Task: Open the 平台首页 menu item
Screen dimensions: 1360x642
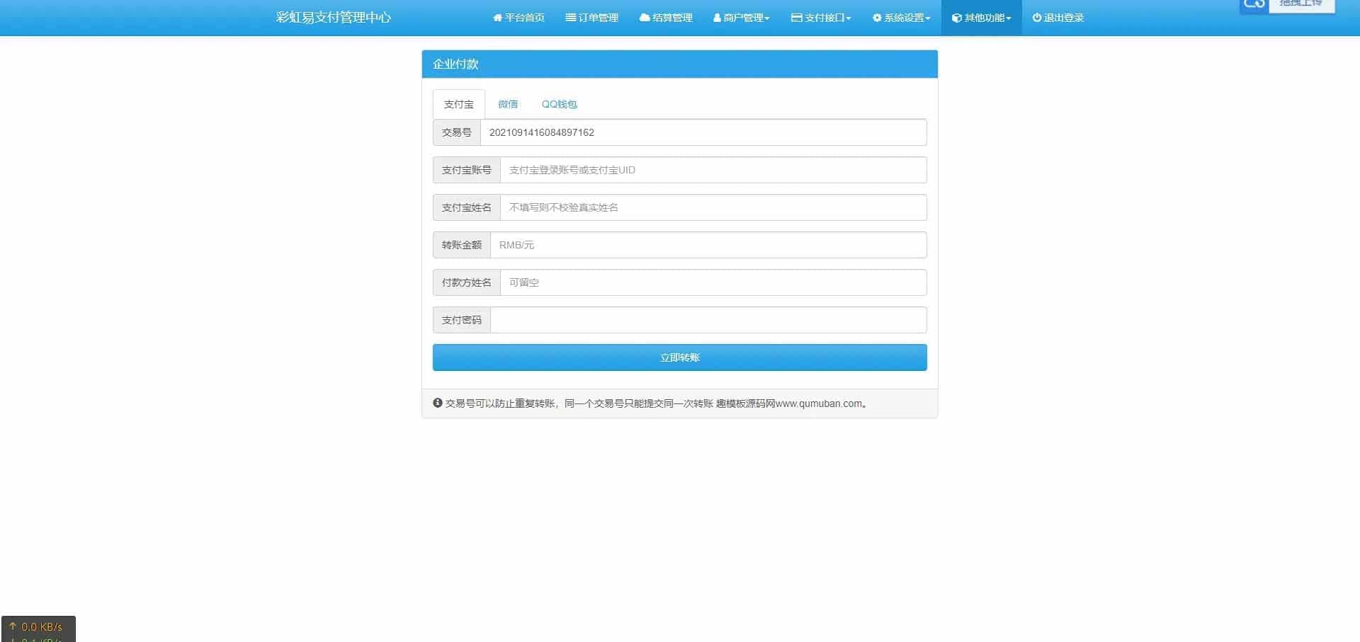Action: coord(519,18)
